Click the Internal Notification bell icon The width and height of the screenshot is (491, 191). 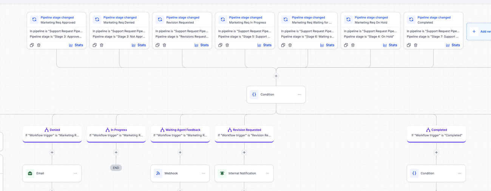222,173
